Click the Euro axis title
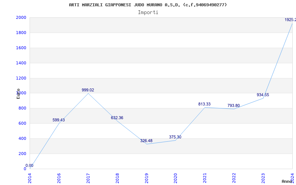 pyautogui.click(x=18, y=94)
